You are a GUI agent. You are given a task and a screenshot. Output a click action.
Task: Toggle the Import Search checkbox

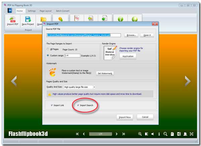[78, 105]
